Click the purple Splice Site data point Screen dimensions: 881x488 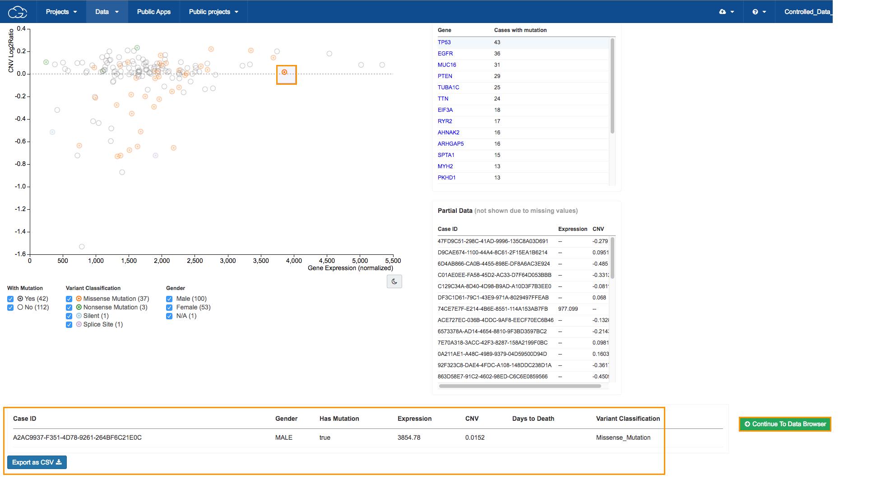coord(155,156)
